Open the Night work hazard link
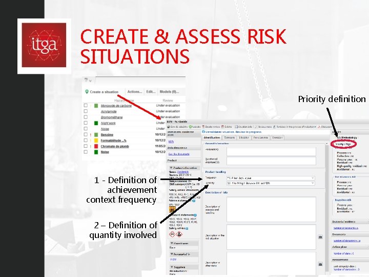The width and height of the screenshot is (369, 277). click(x=108, y=123)
